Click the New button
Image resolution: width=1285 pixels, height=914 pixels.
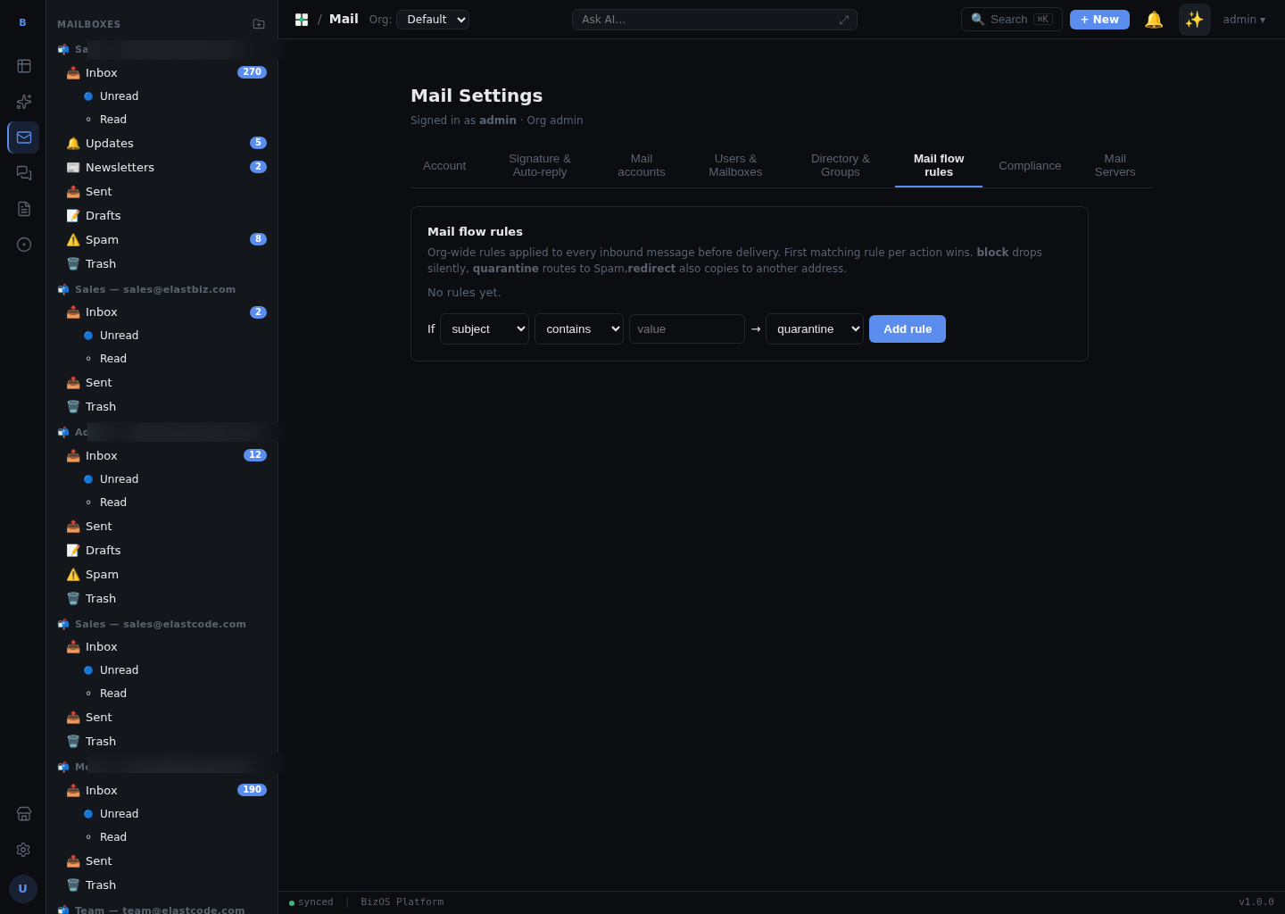point(1099,20)
